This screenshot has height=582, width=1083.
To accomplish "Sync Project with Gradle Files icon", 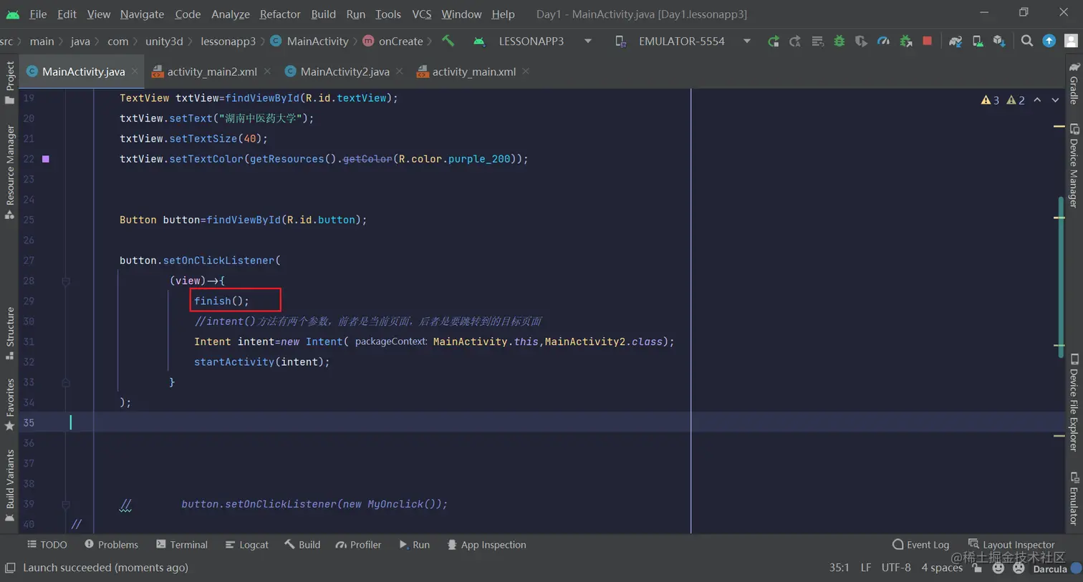I will coord(956,42).
